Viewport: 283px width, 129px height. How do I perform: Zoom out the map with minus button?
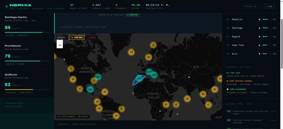pos(60,45)
